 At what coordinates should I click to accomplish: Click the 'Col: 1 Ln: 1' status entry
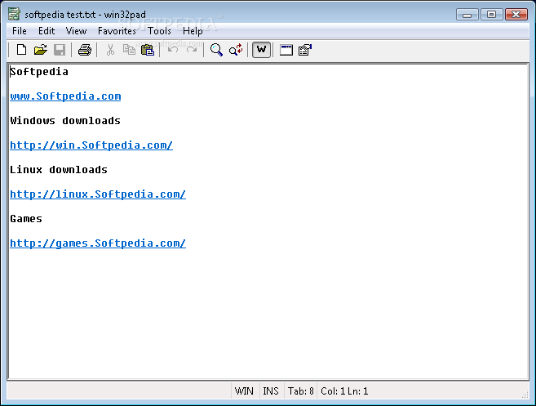coord(344,391)
